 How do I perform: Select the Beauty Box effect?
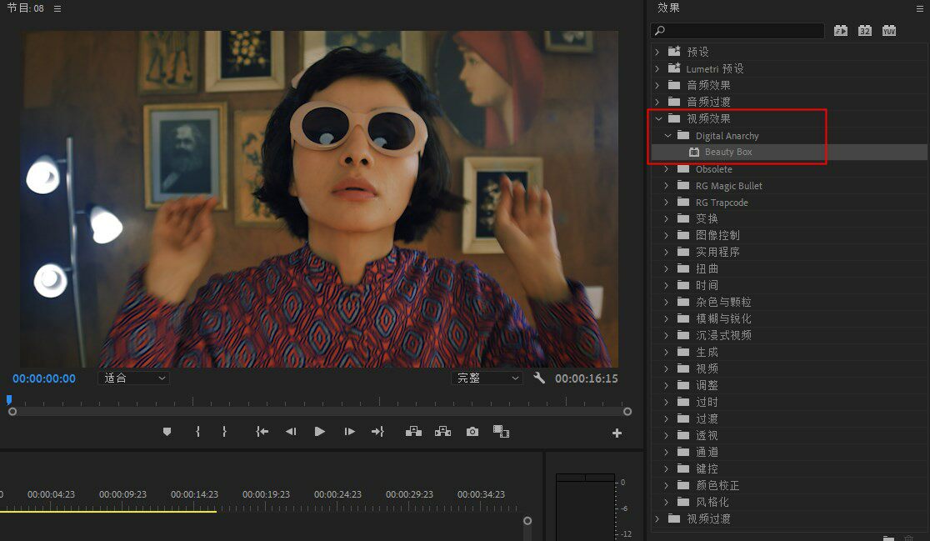pos(728,153)
